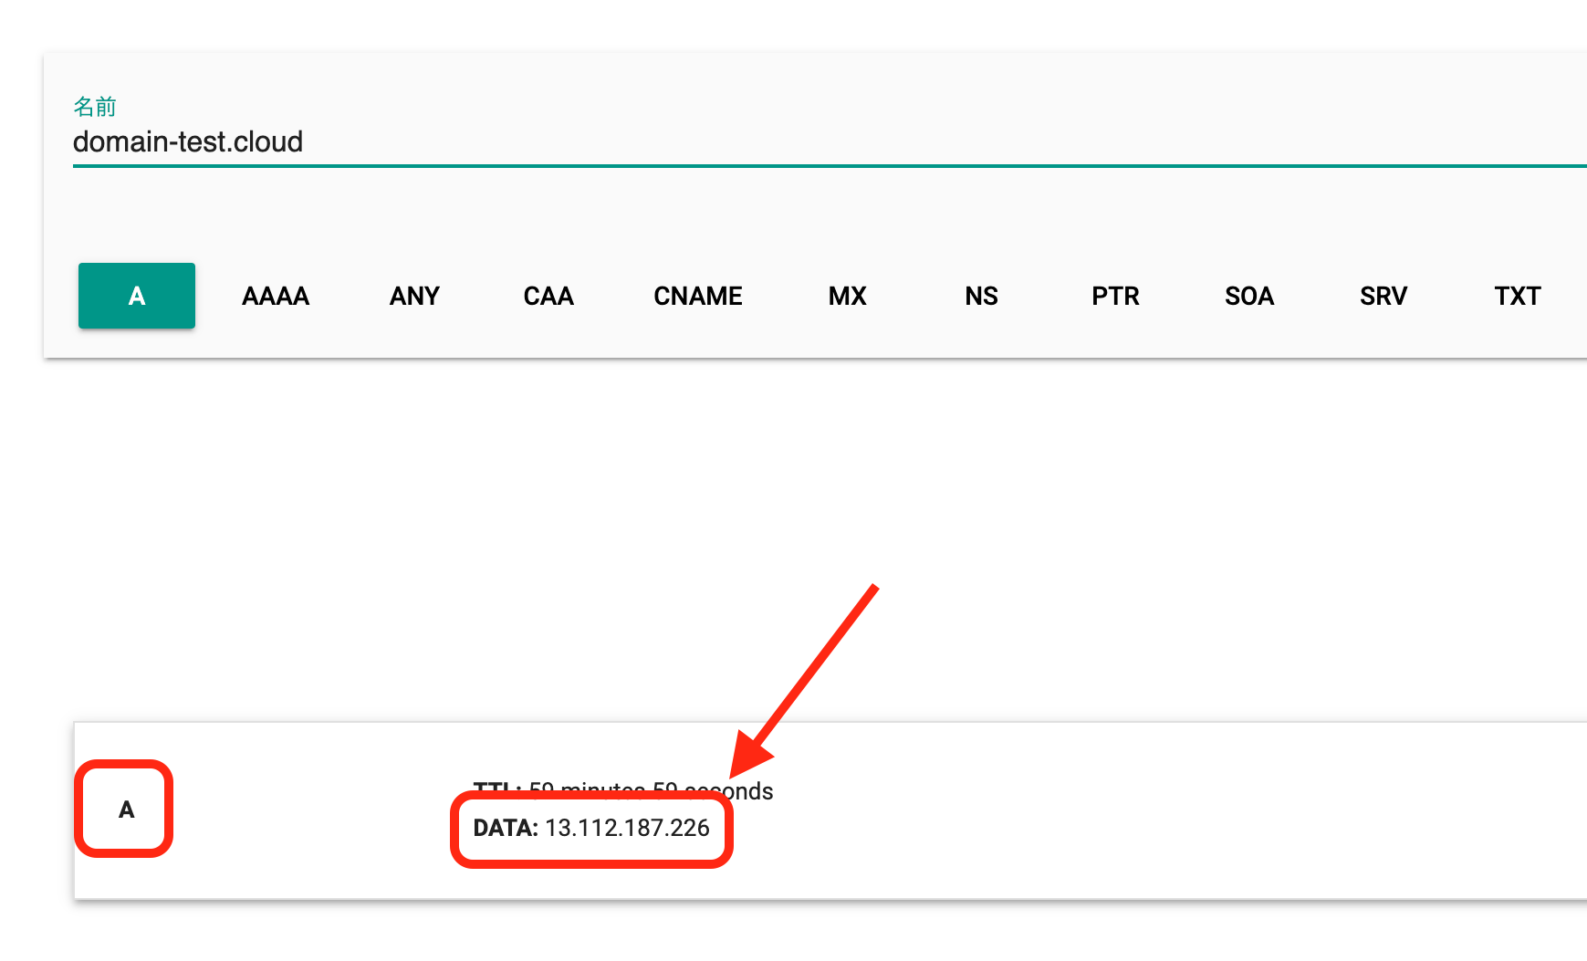Select NS record lookup
1587x961 pixels.
pyautogui.click(x=981, y=296)
